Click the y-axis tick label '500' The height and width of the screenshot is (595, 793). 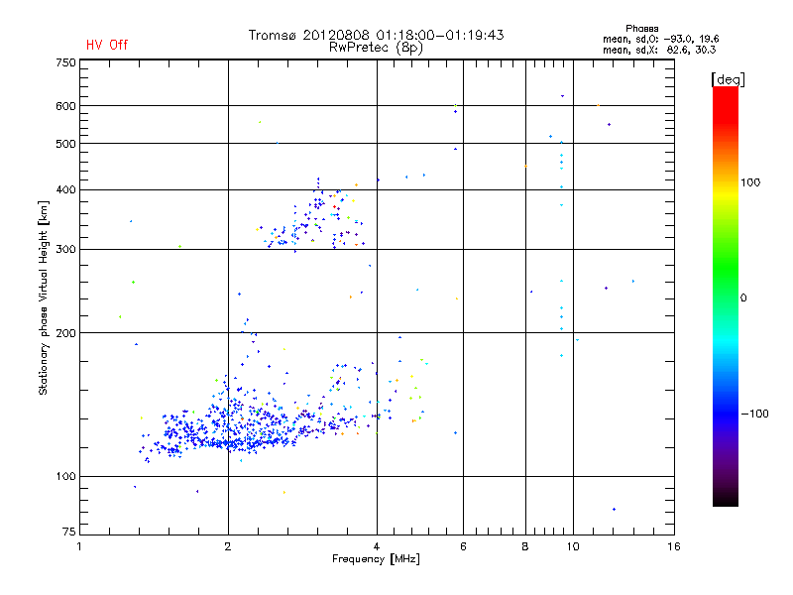point(65,144)
